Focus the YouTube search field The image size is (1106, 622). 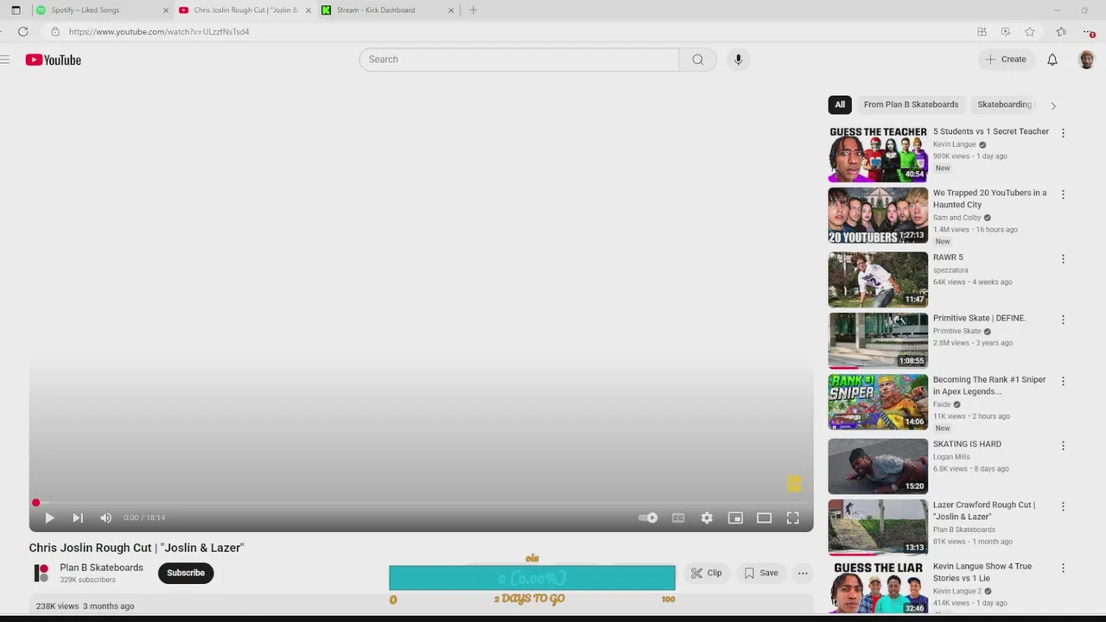(519, 60)
